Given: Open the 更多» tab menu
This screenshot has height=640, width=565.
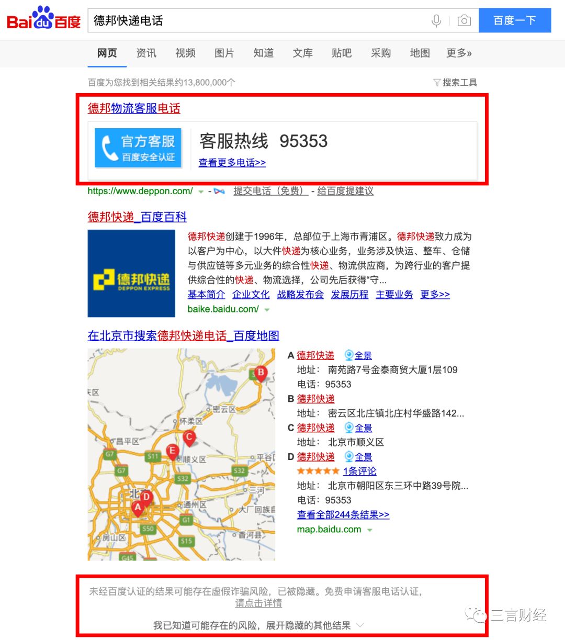Looking at the screenshot, I should [459, 53].
